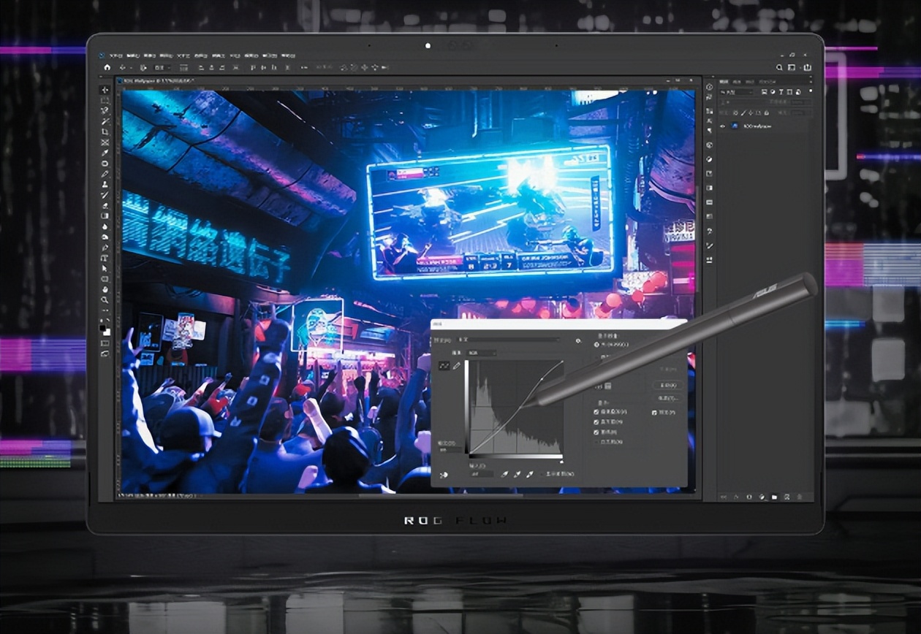Pick the gray point eyedropper in Curves

point(517,474)
